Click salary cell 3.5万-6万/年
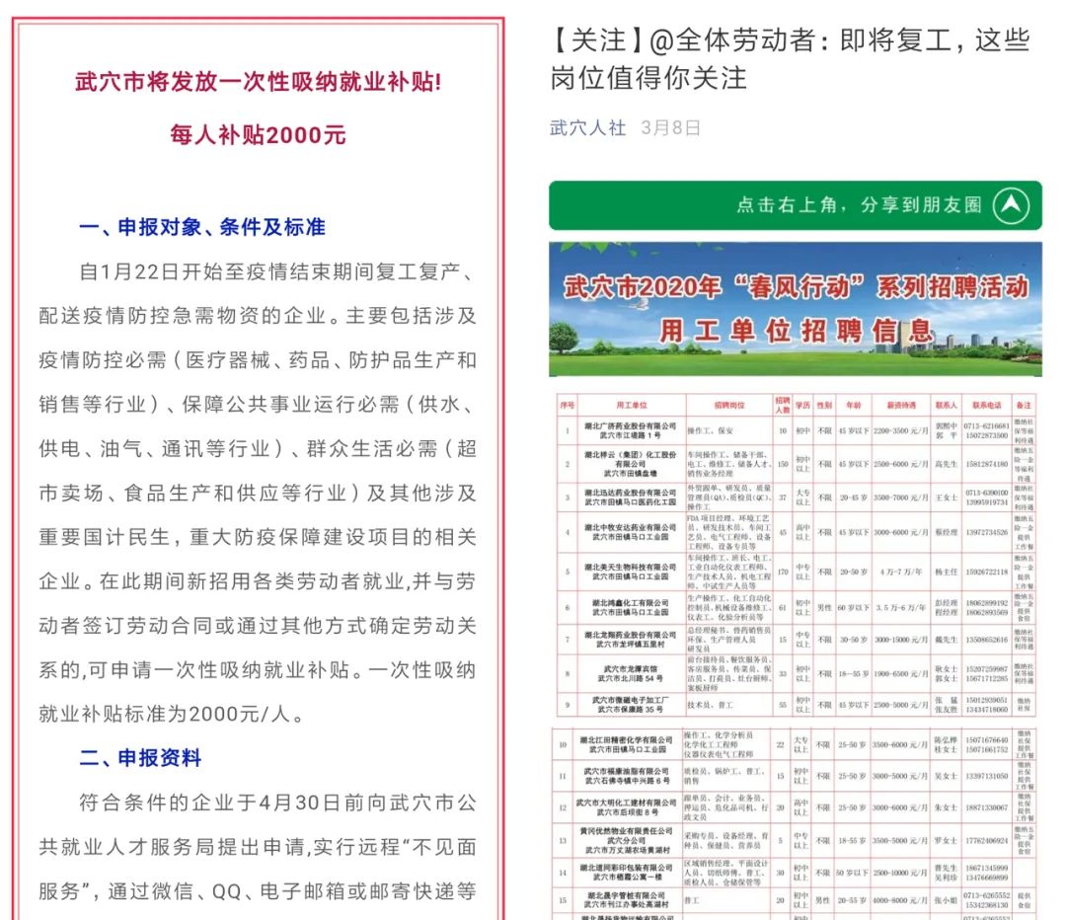The width and height of the screenshot is (1066, 920). click(x=901, y=607)
